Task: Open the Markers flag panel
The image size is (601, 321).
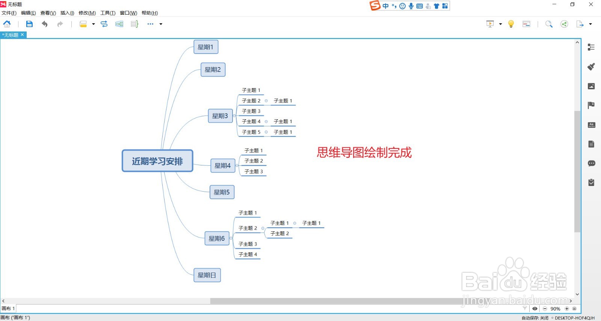Action: click(591, 105)
